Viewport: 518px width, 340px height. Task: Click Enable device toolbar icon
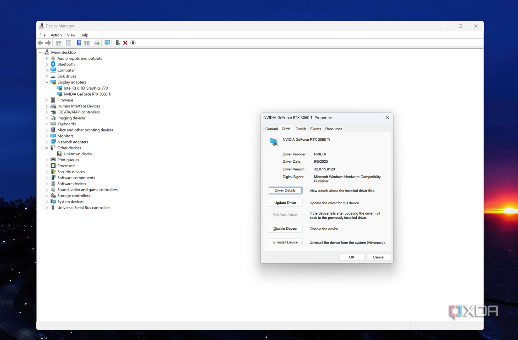click(118, 43)
